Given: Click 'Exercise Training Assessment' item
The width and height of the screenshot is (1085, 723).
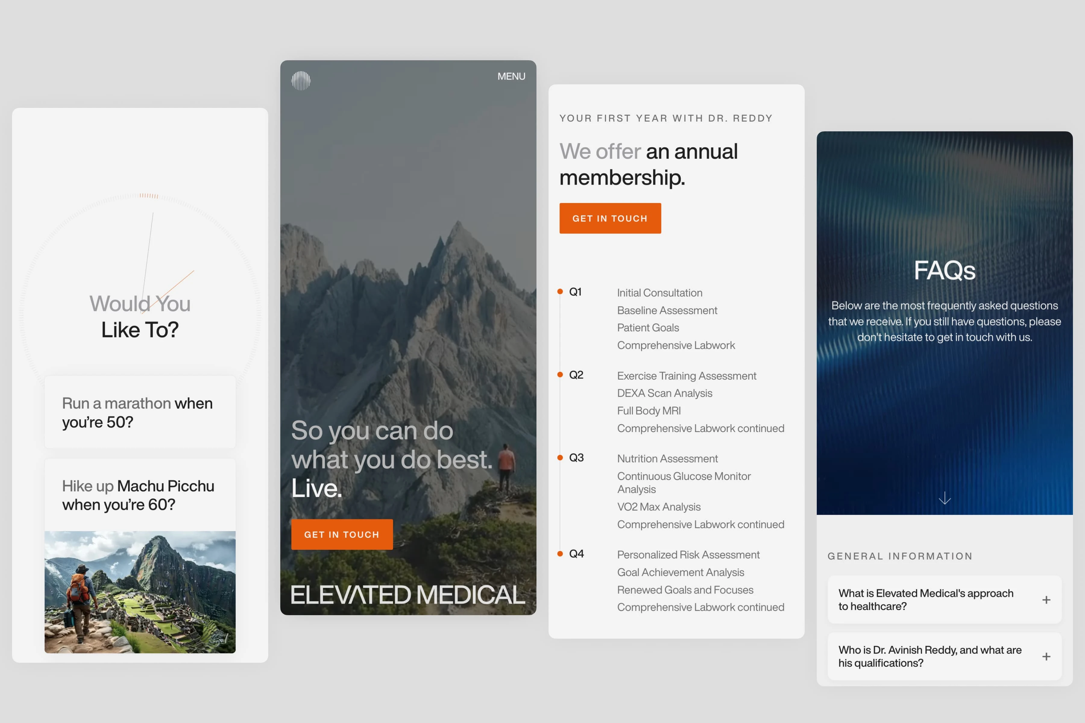Looking at the screenshot, I should 687,376.
